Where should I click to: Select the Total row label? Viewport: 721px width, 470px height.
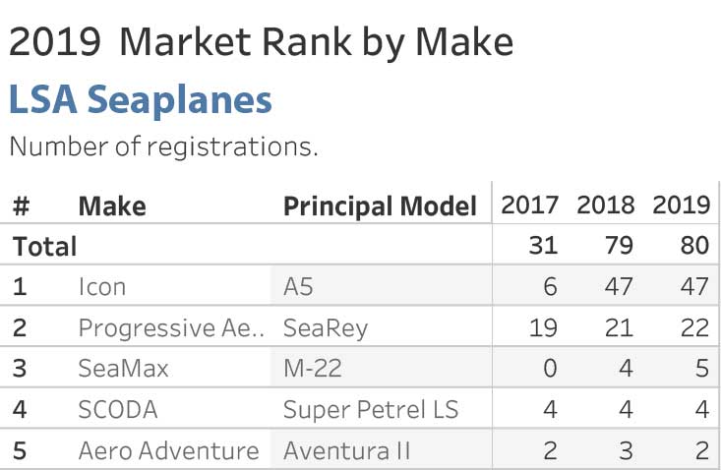(44, 246)
